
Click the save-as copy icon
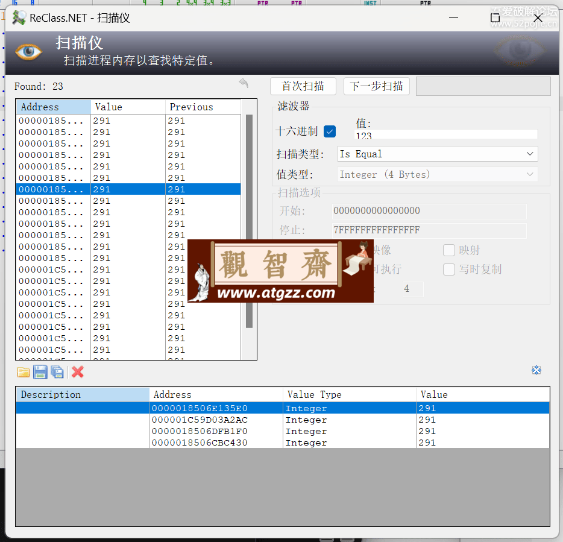tap(57, 372)
